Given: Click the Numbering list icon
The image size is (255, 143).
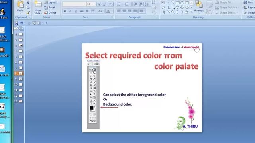Looking at the screenshot, I should (127, 4).
